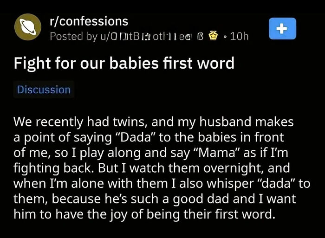Image resolution: width=325 pixels, height=238 pixels.
Task: Click the 10h post timestamp
Action: click(x=239, y=36)
